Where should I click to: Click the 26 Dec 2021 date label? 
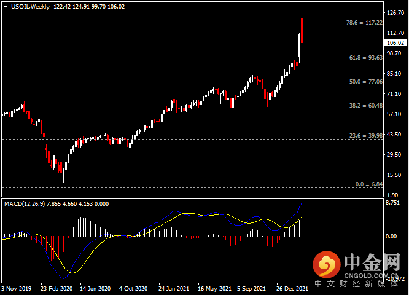(292, 289)
